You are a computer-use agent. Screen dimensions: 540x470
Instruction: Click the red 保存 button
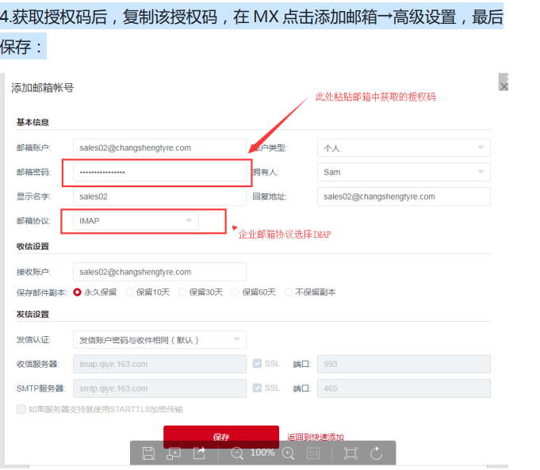point(220,436)
